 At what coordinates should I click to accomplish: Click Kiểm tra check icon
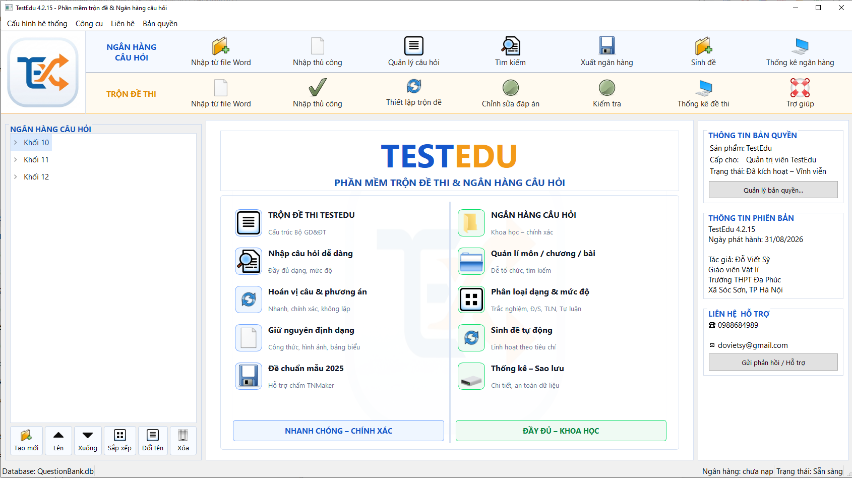607,87
